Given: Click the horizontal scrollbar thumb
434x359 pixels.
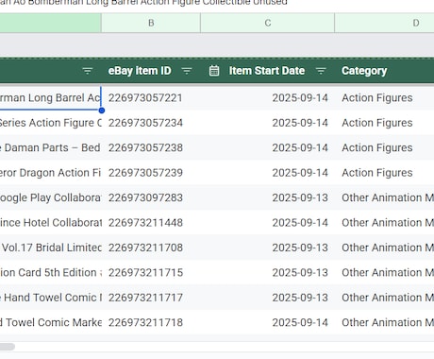Looking at the screenshot, I should coord(7,347).
